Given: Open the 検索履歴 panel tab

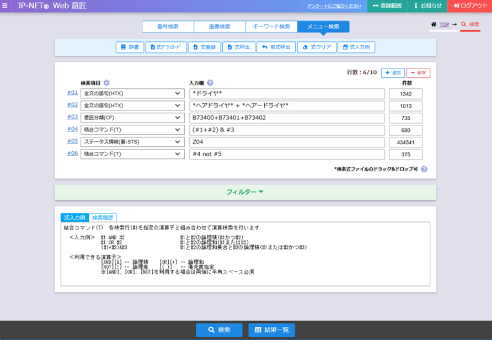Looking at the screenshot, I should coord(103,217).
